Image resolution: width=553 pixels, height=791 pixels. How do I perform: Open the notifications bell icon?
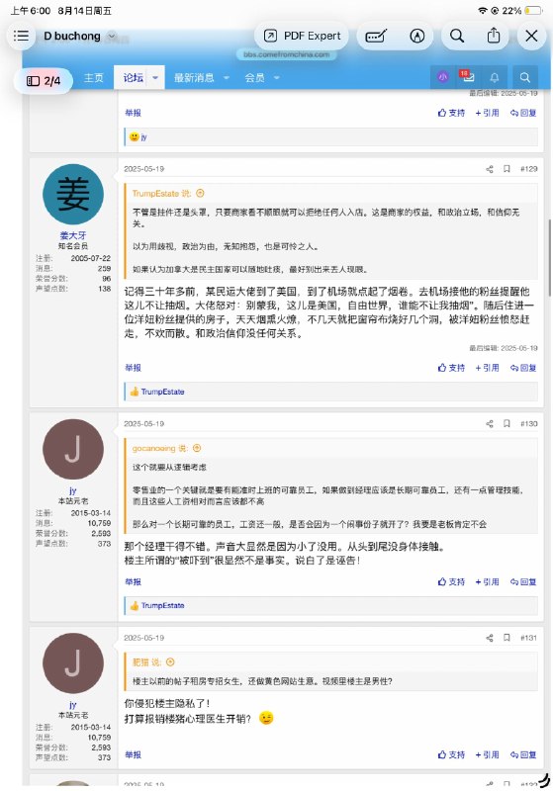coord(495,77)
